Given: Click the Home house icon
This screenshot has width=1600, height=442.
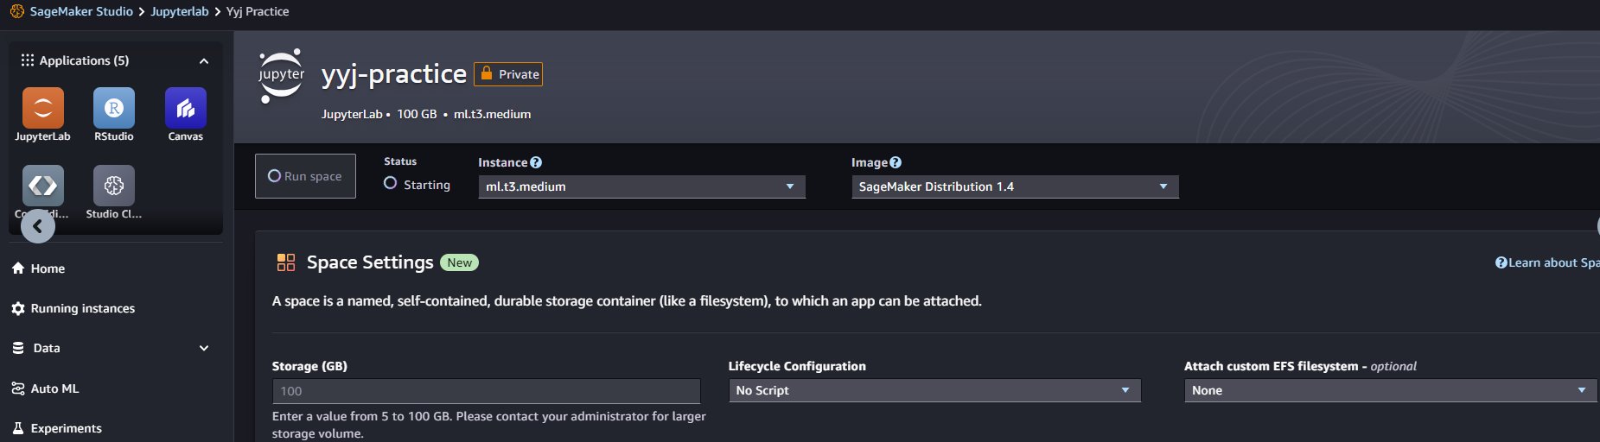Looking at the screenshot, I should tap(18, 268).
